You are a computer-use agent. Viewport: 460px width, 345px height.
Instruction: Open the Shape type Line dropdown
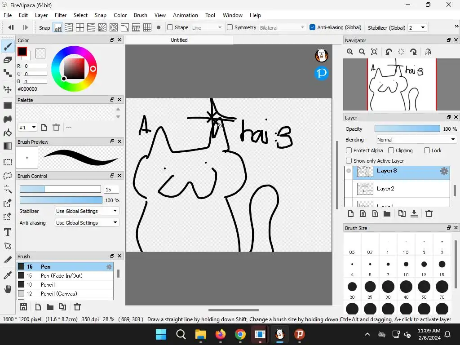207,27
